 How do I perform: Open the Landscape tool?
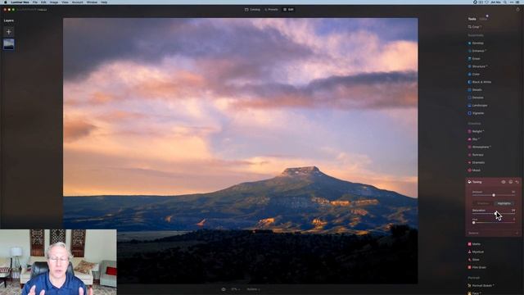[477, 106]
